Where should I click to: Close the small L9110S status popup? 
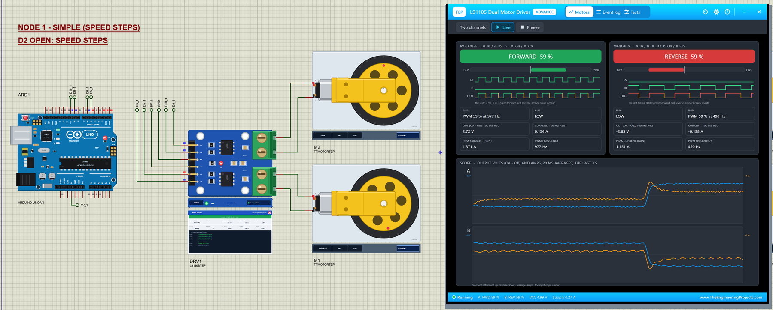point(270,212)
